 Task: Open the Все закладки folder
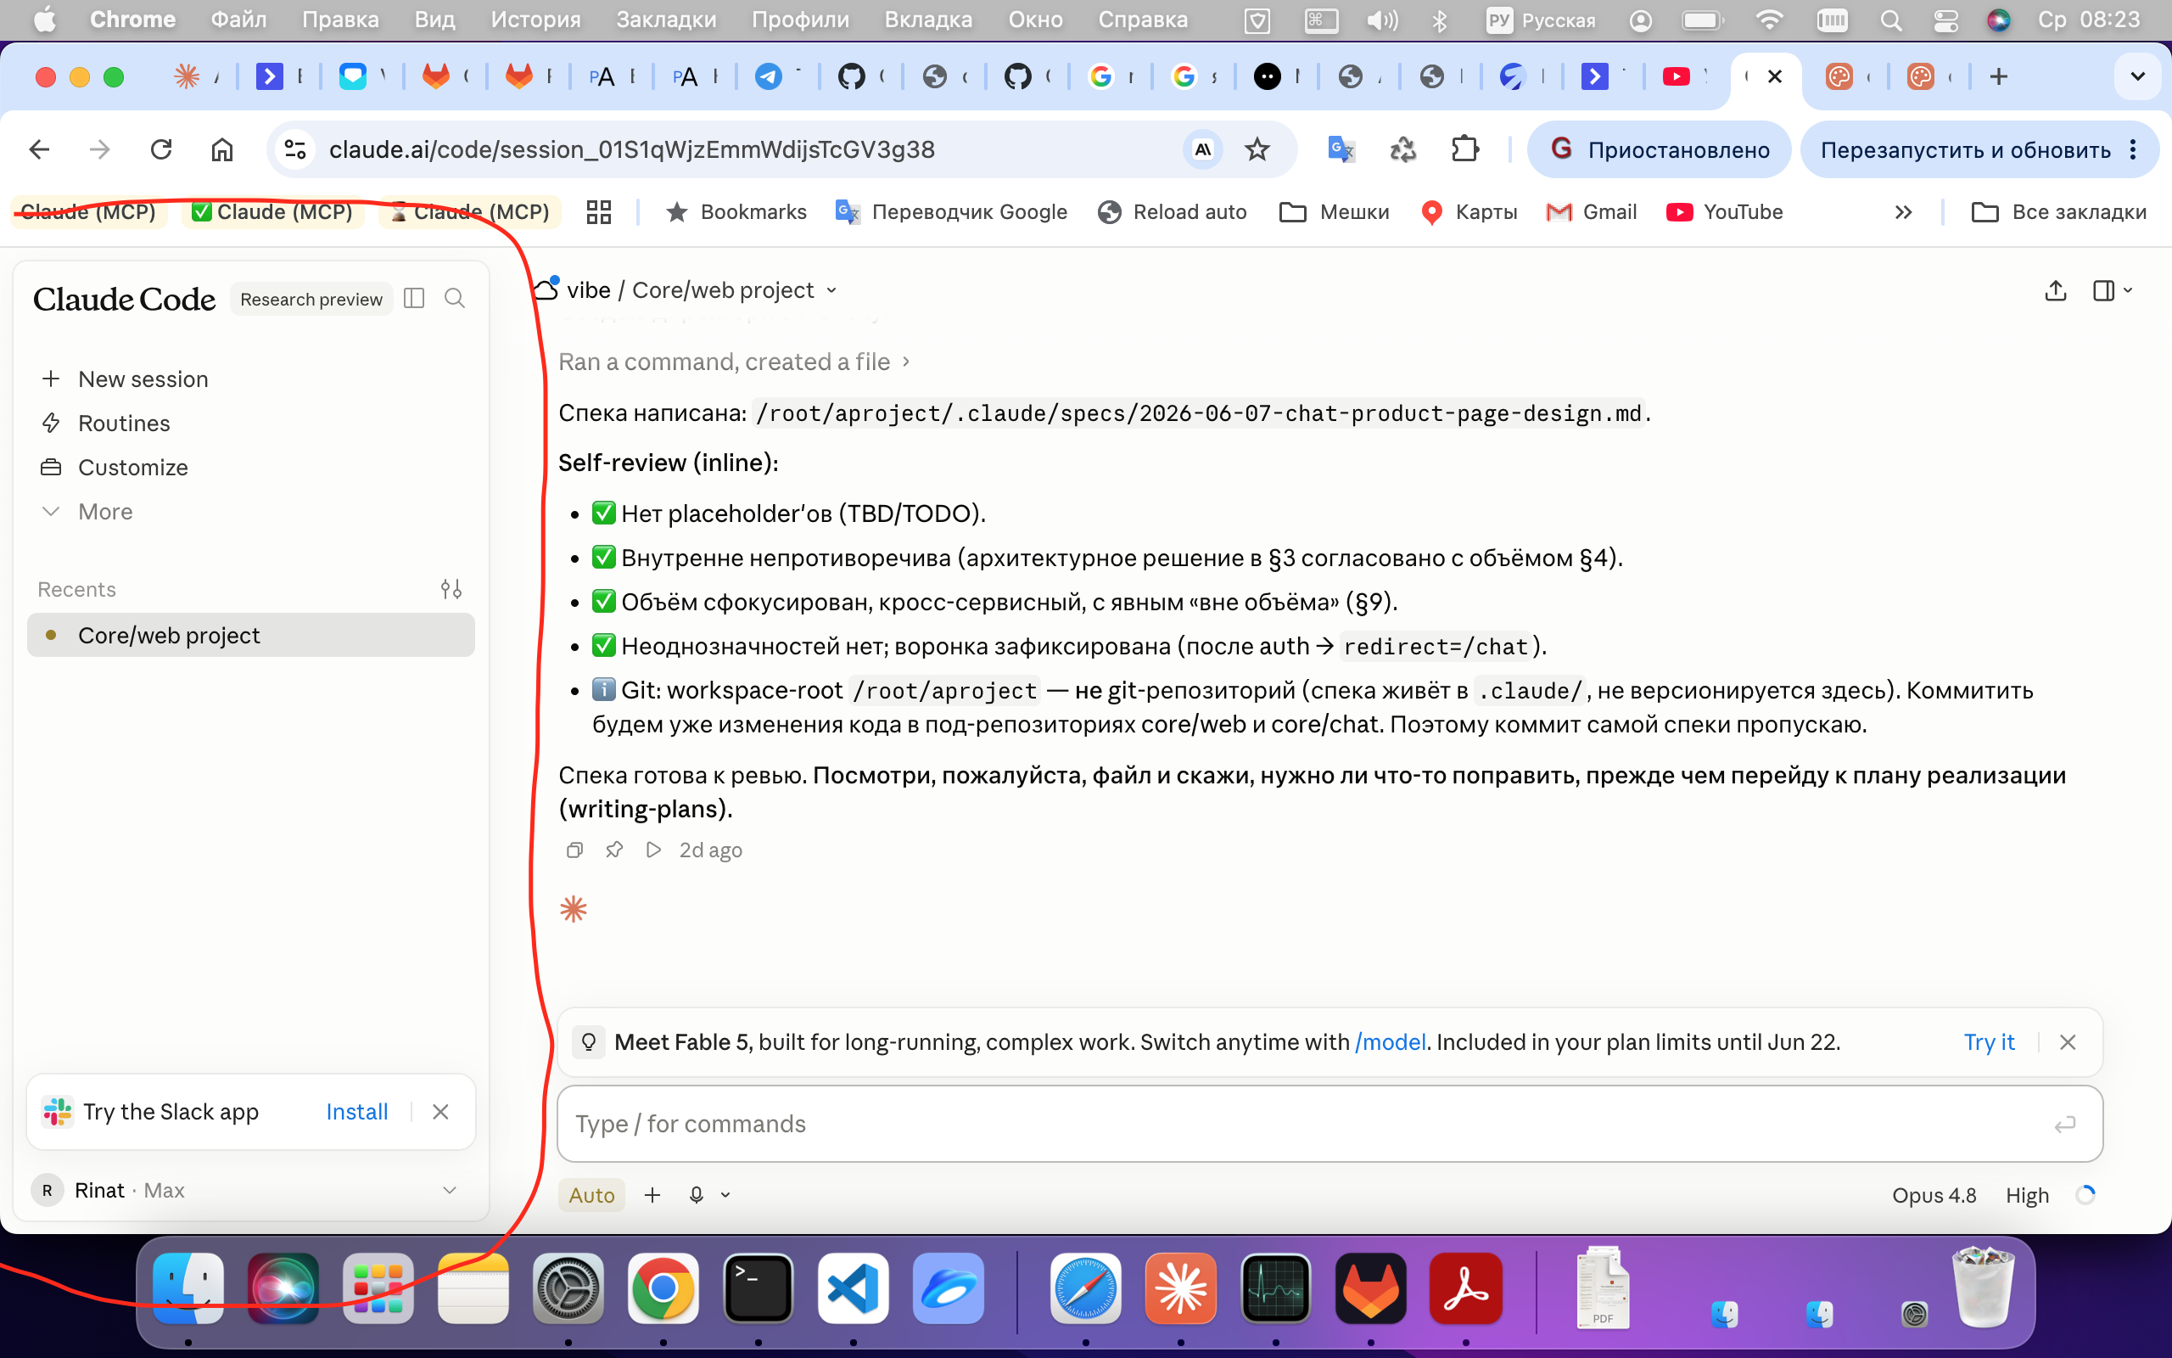2058,212
